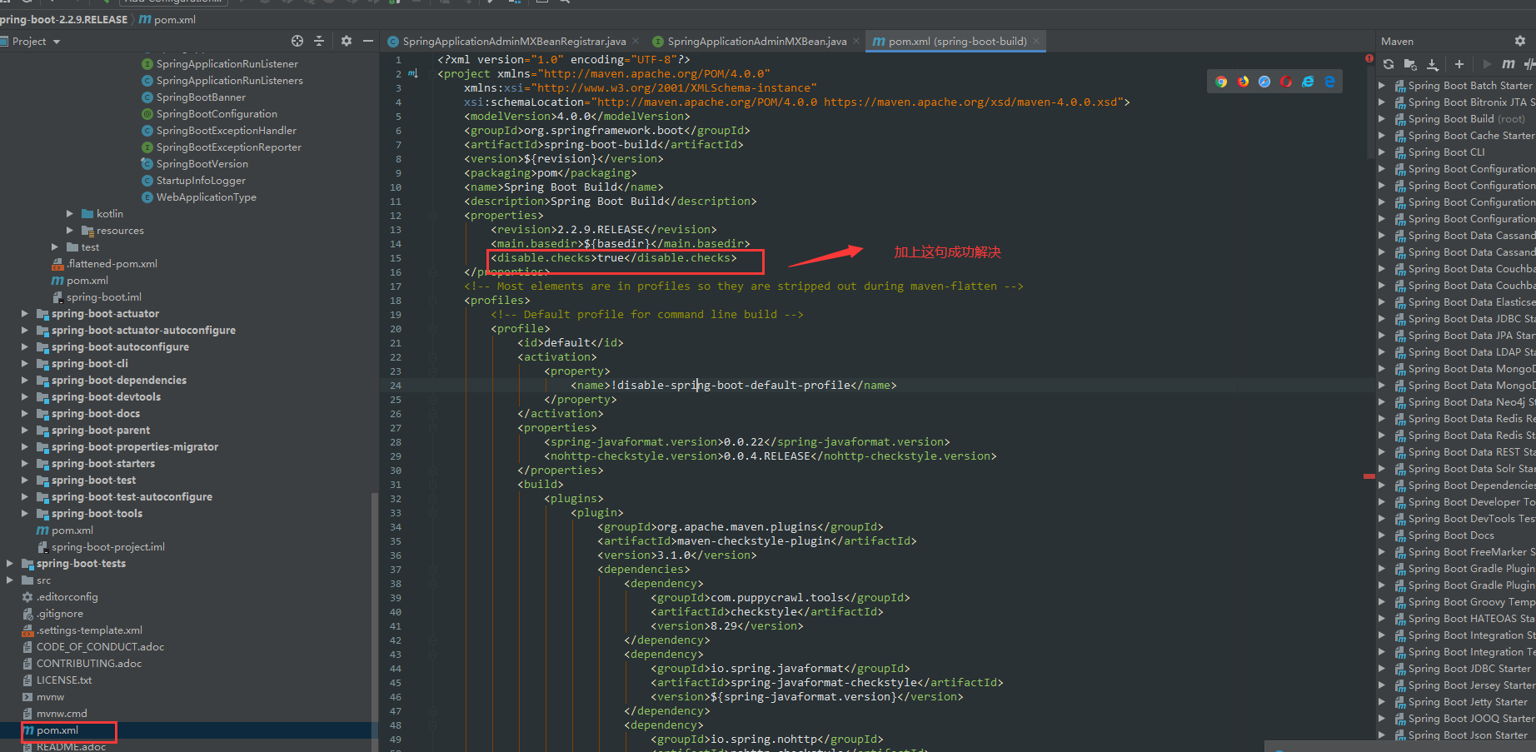Viewport: 1536px width, 752px height.
Task: Click pom.xml in breadcrumb bar
Action: pyautogui.click(x=167, y=19)
